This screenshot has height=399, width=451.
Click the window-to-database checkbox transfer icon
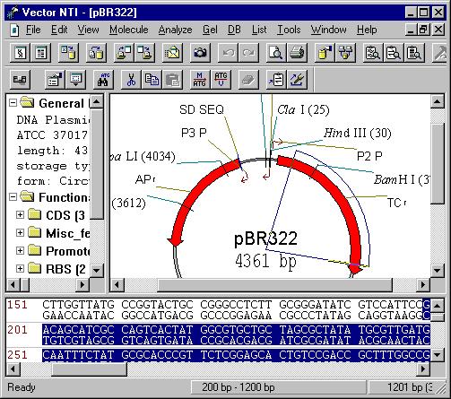pyautogui.click(x=68, y=53)
